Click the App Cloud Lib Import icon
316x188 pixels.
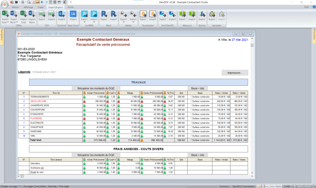[73, 14]
